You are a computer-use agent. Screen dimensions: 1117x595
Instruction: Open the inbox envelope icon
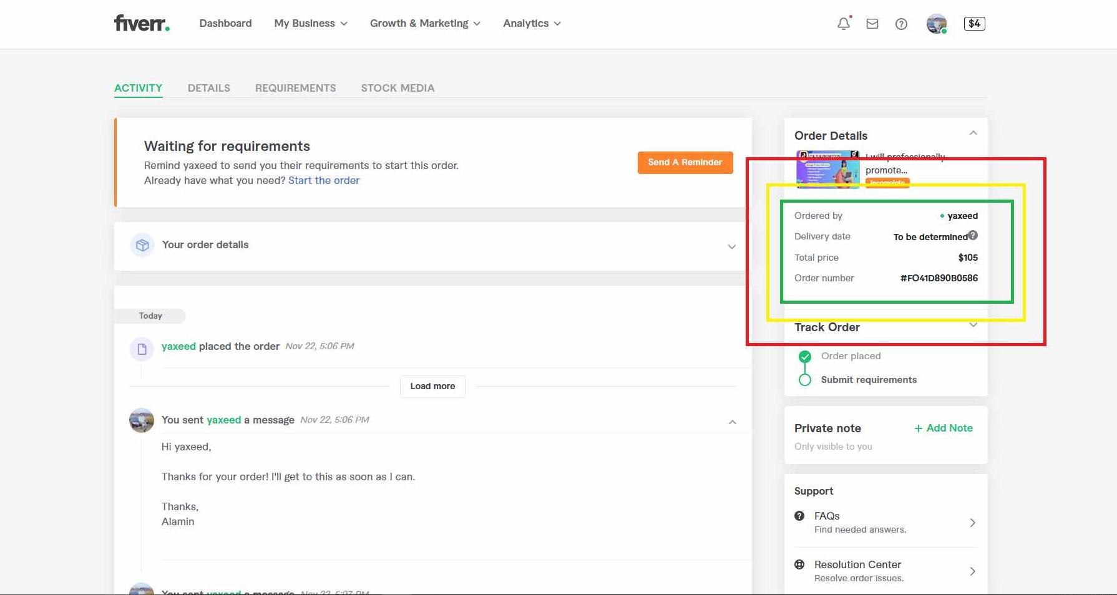(872, 24)
